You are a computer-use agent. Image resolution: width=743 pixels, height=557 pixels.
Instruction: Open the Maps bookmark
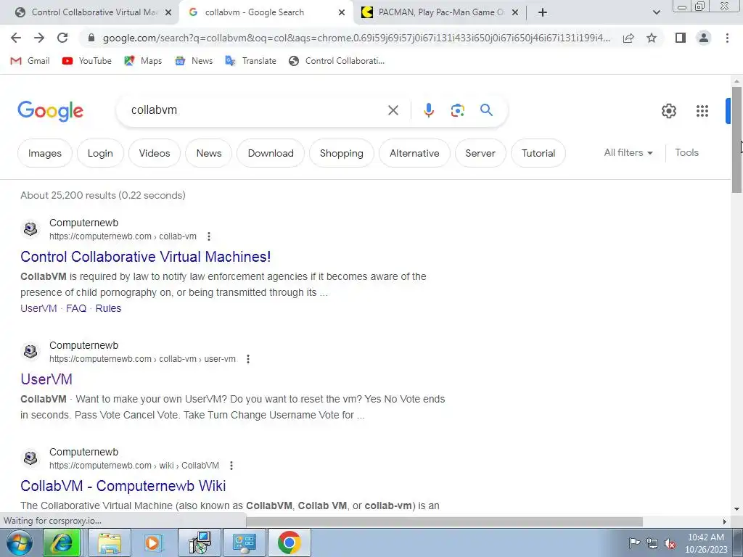point(143,61)
